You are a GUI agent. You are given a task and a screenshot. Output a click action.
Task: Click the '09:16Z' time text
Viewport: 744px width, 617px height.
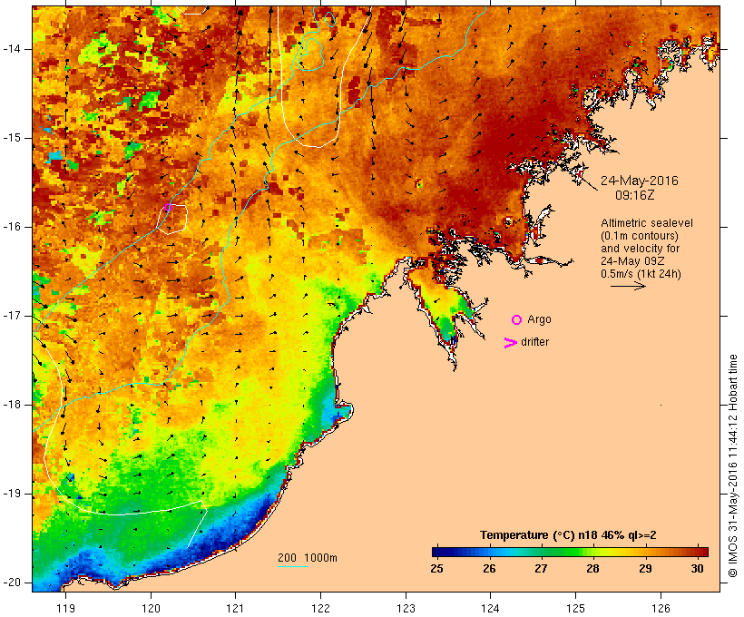click(635, 195)
